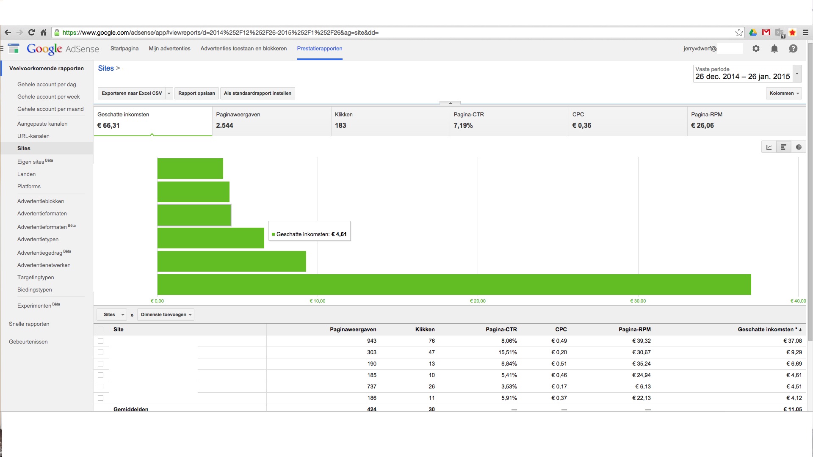Image resolution: width=813 pixels, height=457 pixels.
Task: Open Landen report in sidebar
Action: pyautogui.click(x=26, y=174)
